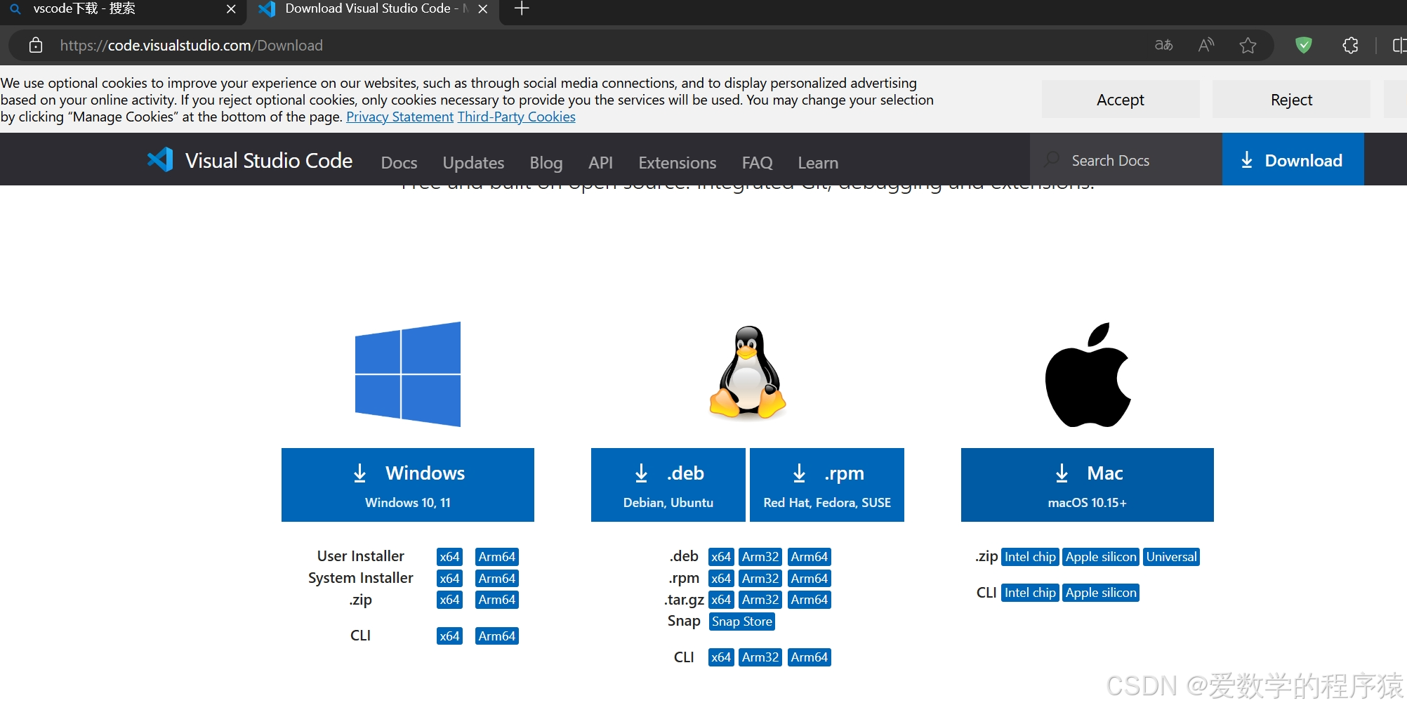
Task: Select Mac .zip Apple silicon download
Action: point(1101,557)
